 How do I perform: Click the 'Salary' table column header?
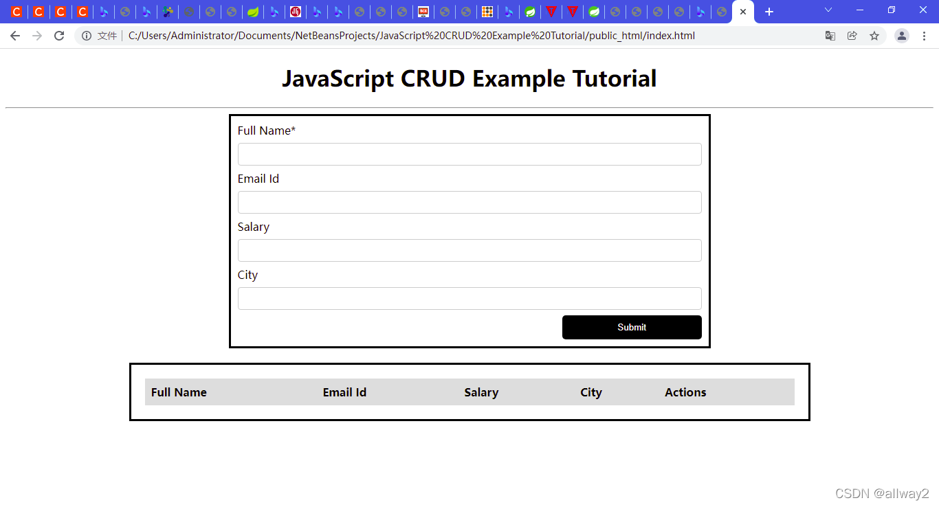tap(481, 392)
